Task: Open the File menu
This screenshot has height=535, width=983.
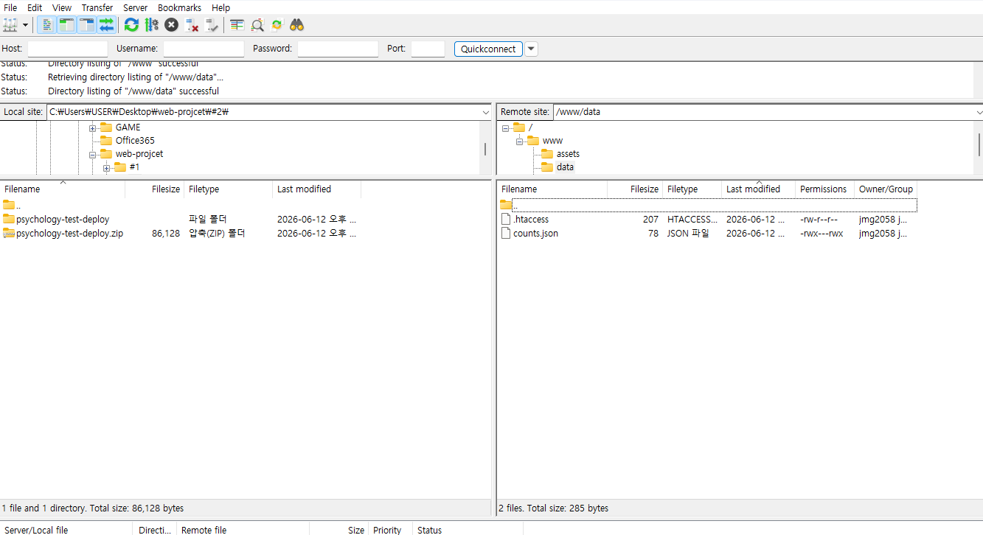Action: pyautogui.click(x=10, y=7)
